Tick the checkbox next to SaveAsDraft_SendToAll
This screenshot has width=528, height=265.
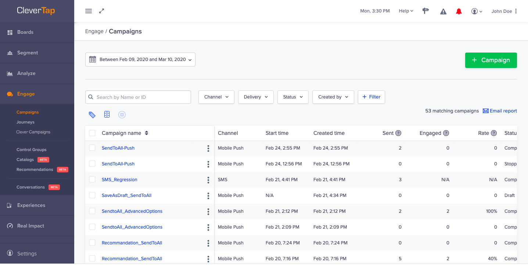pos(92,195)
